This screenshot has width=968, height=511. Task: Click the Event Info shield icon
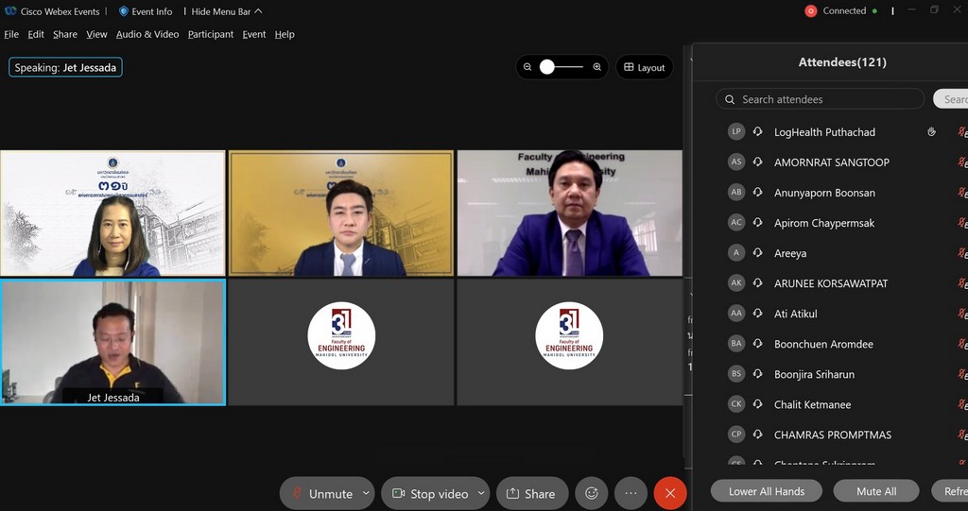click(x=123, y=11)
